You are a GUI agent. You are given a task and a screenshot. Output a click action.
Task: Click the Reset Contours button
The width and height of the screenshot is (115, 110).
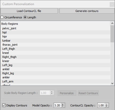[x=88, y=93]
